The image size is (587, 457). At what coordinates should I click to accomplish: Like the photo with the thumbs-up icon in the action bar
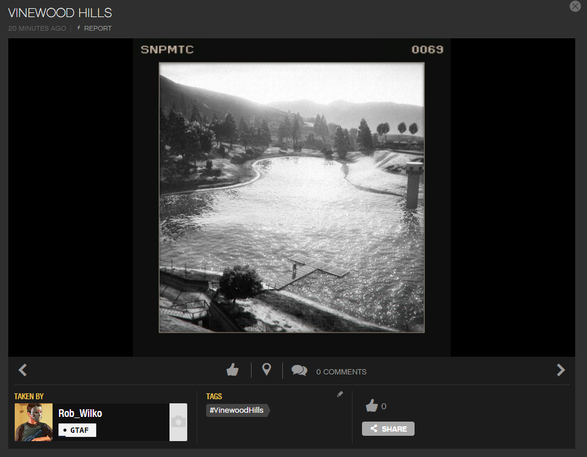coord(233,370)
